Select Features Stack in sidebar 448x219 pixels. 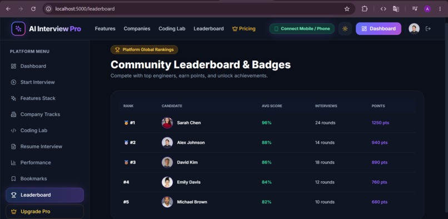click(45, 98)
